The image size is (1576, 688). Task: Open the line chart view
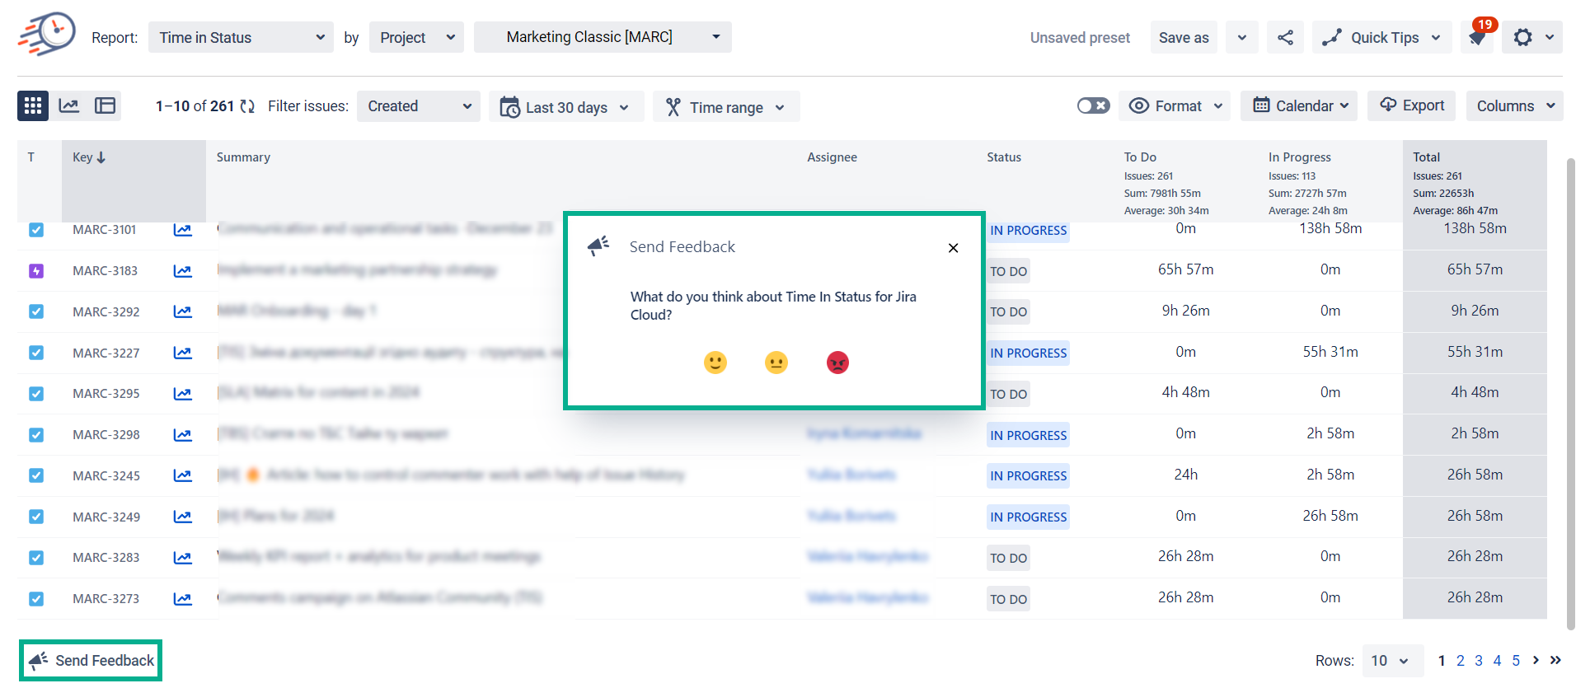pos(69,106)
